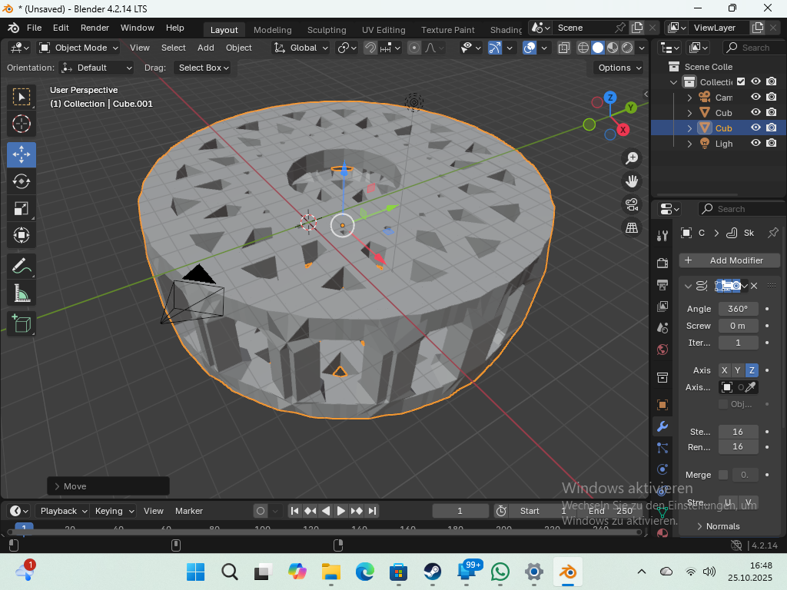Click the Add Modifier button
The image size is (787, 590).
(x=729, y=260)
